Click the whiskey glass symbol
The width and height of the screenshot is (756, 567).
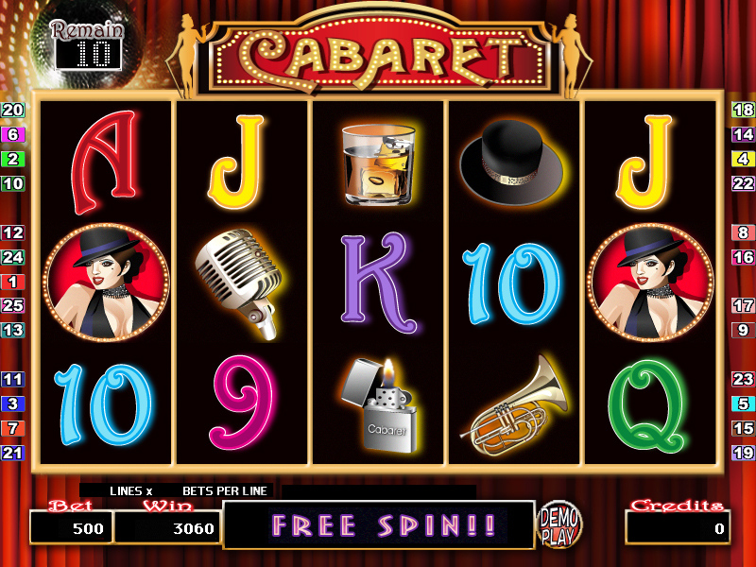[379, 163]
